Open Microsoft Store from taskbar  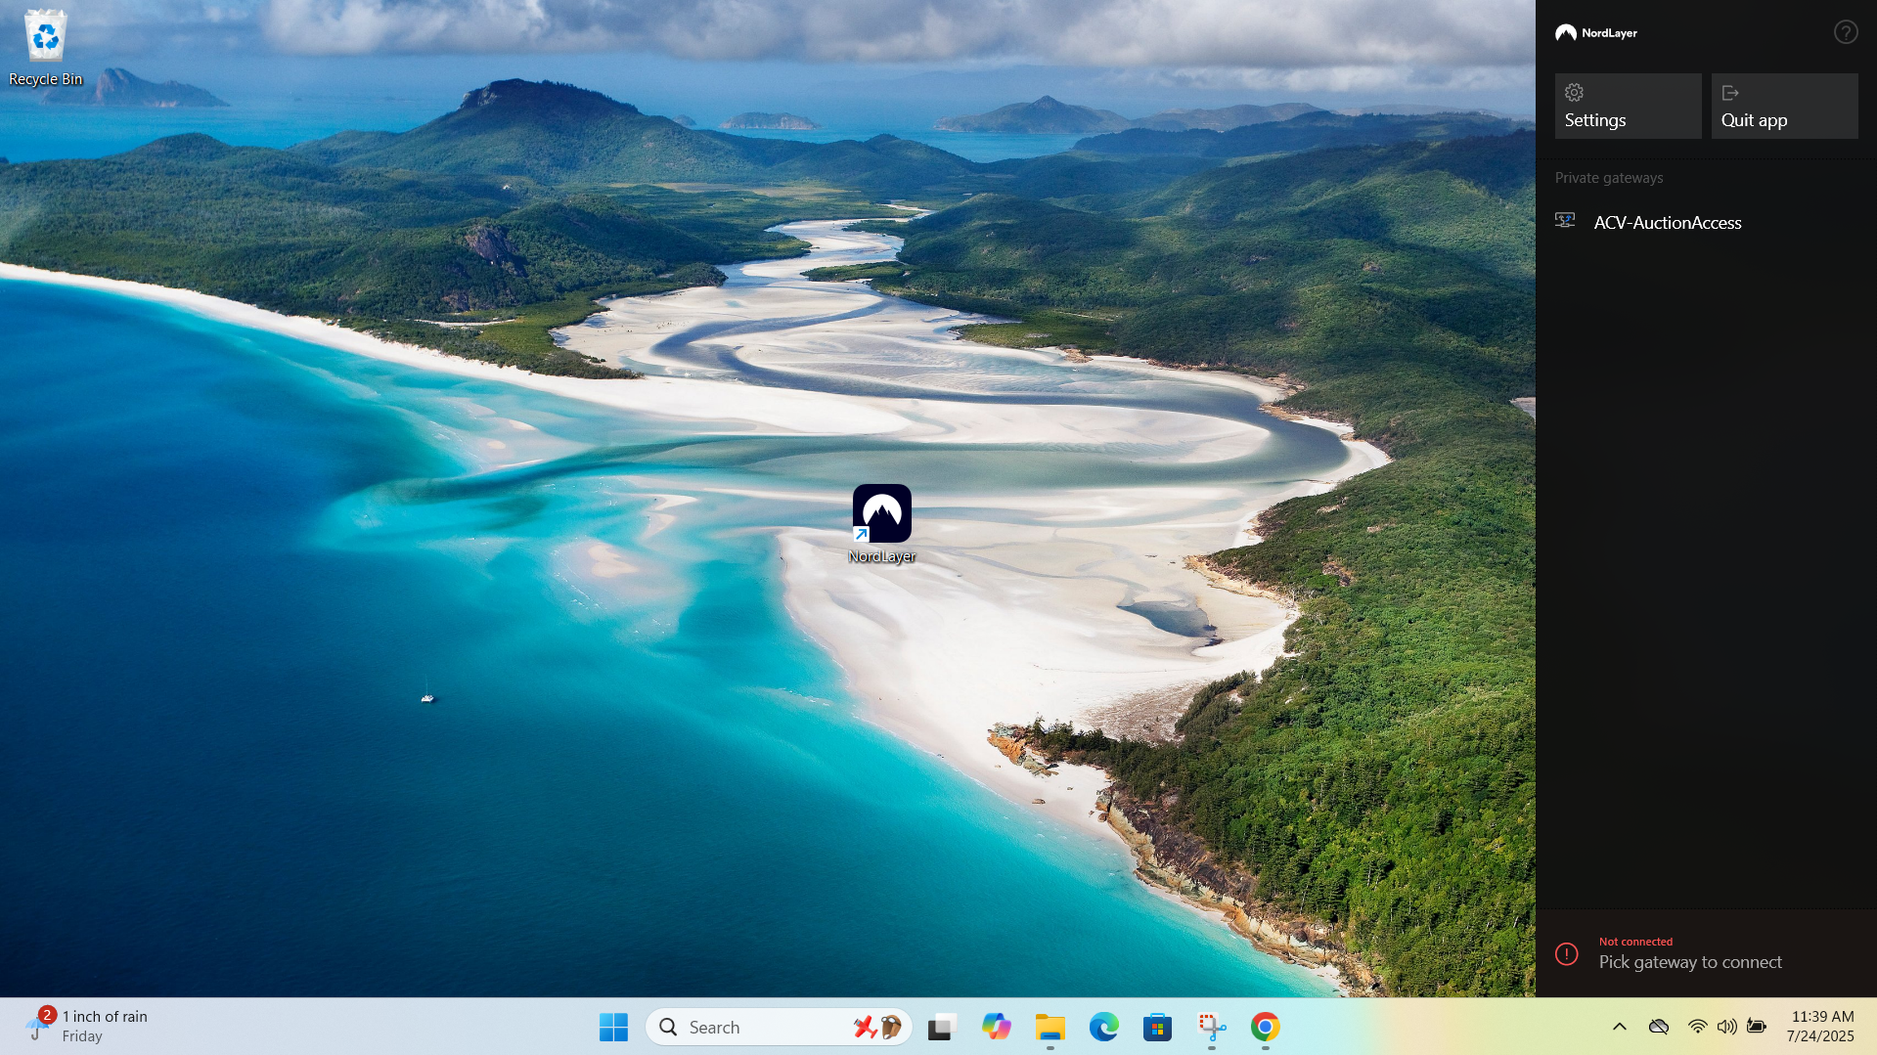pyautogui.click(x=1157, y=1027)
